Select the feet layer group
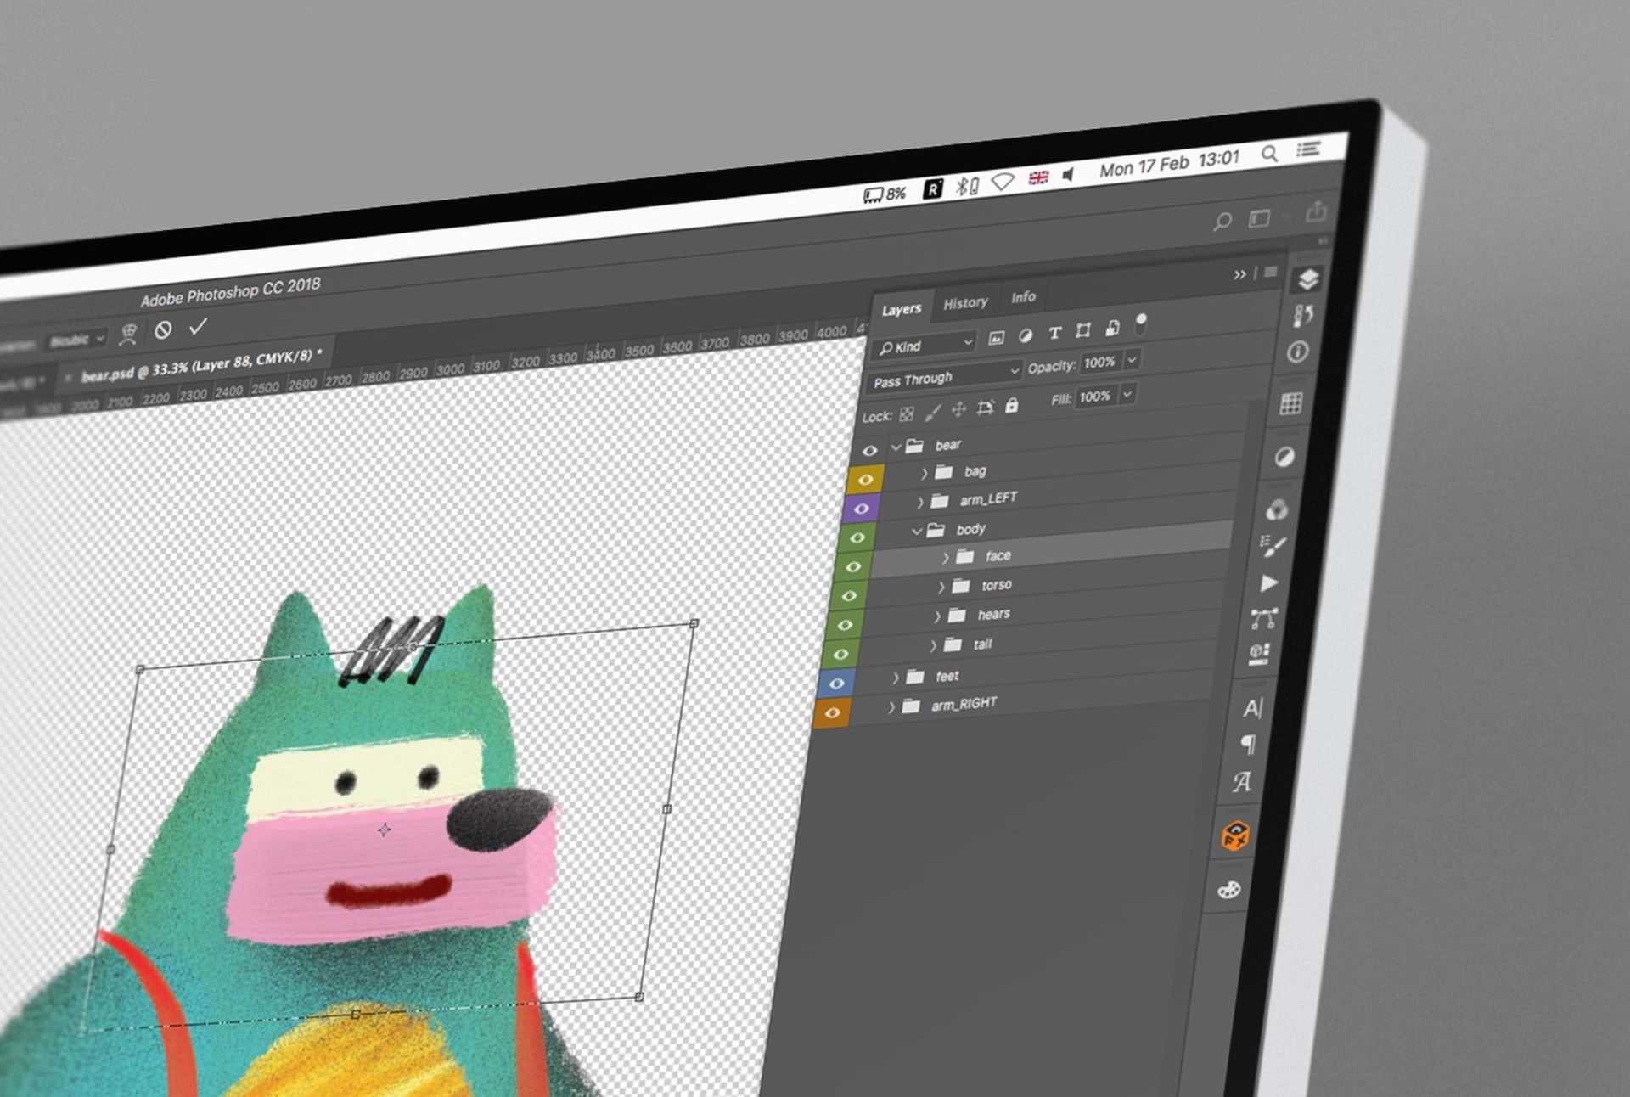 coord(947,676)
